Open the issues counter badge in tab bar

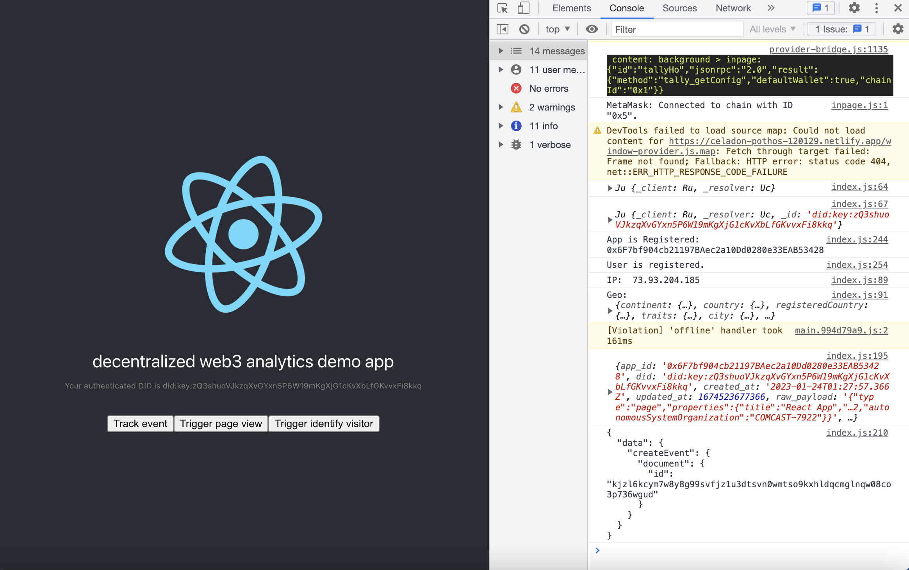[820, 8]
